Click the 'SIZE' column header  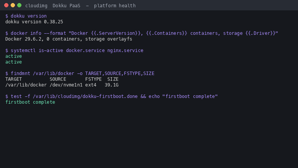(x=113, y=79)
